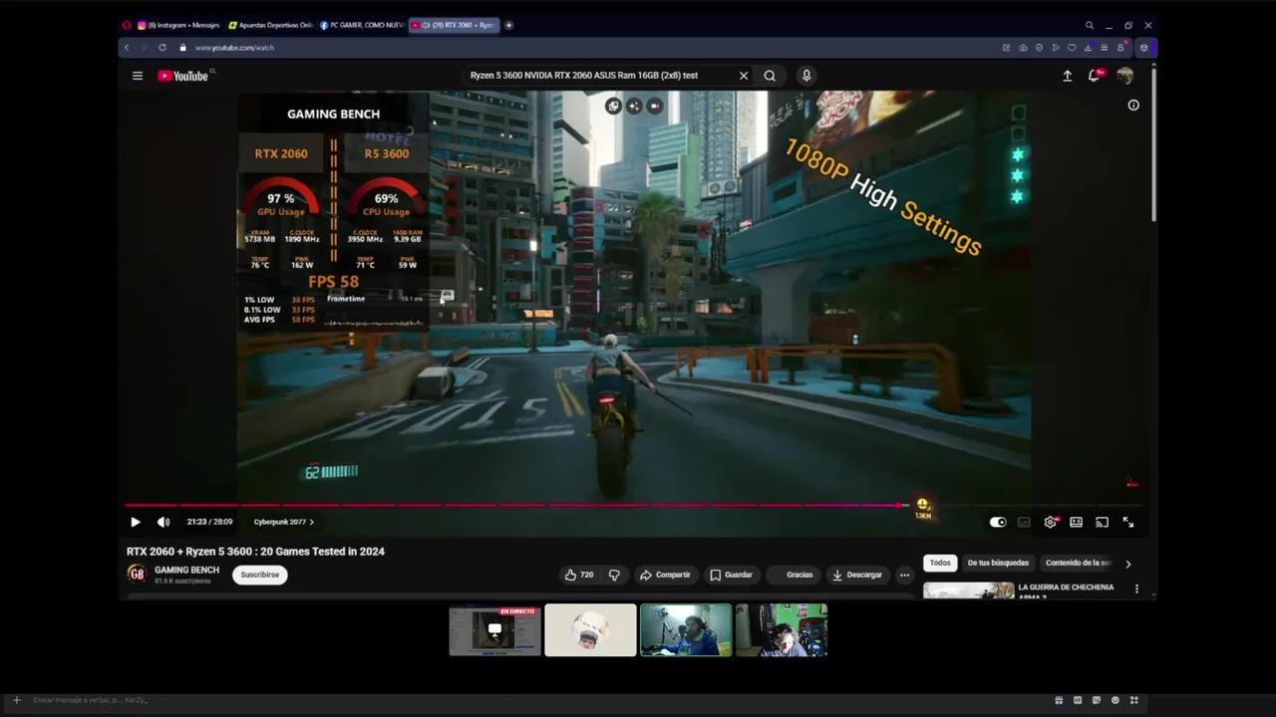This screenshot has height=717, width=1276.
Task: Select Contenido de la serie chip
Action: pyautogui.click(x=1079, y=563)
